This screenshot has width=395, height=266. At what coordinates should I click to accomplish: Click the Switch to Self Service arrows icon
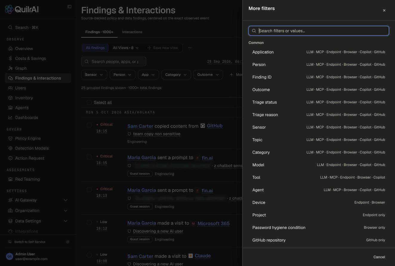[10, 242]
